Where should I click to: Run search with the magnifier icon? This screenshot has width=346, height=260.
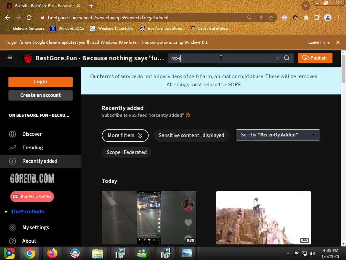(287, 58)
